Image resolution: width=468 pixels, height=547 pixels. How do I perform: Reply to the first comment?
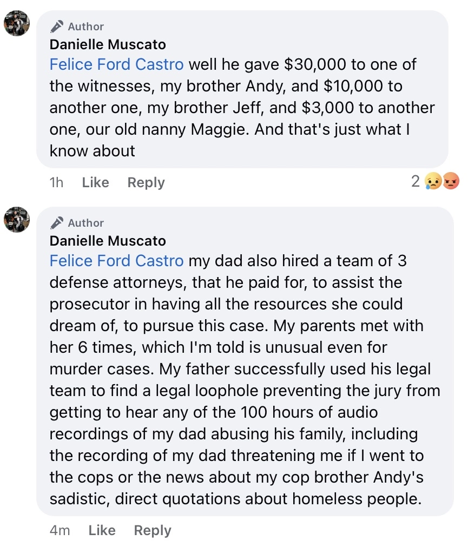(x=146, y=183)
